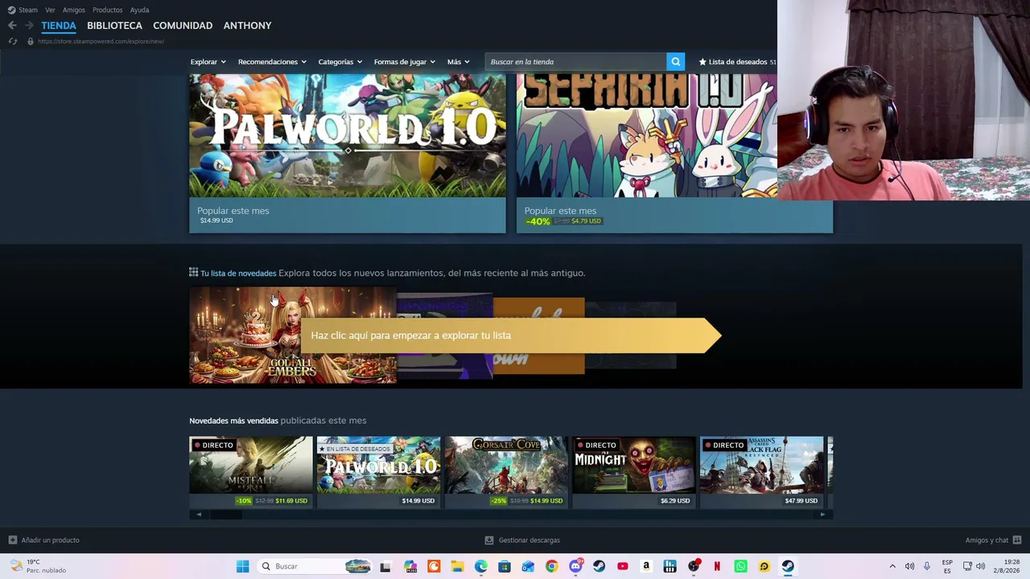Open Gestionar descargas download icon
This screenshot has height=579, width=1030.
[489, 540]
